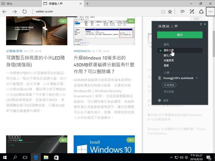Click the 選項 options label in clipper

point(166,100)
